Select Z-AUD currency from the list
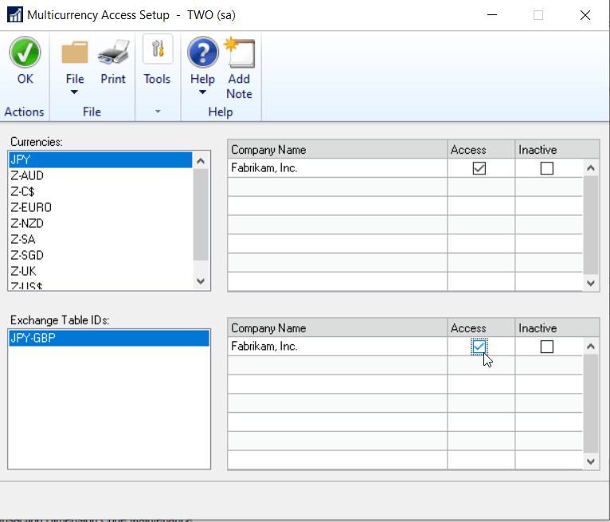The width and height of the screenshot is (610, 522). (x=28, y=175)
